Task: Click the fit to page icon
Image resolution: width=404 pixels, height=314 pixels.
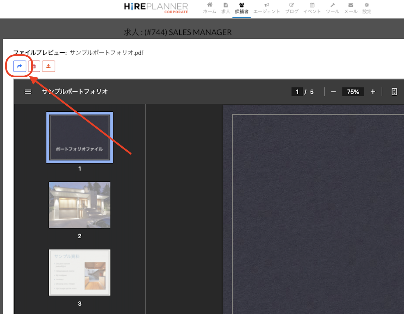Action: 394,92
